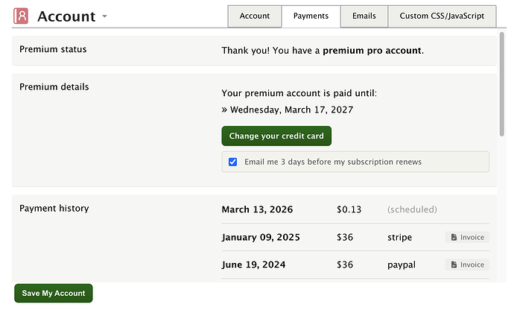514x313 pixels.
Task: Uncheck the renewal email reminder checkbox
Action: tap(233, 162)
